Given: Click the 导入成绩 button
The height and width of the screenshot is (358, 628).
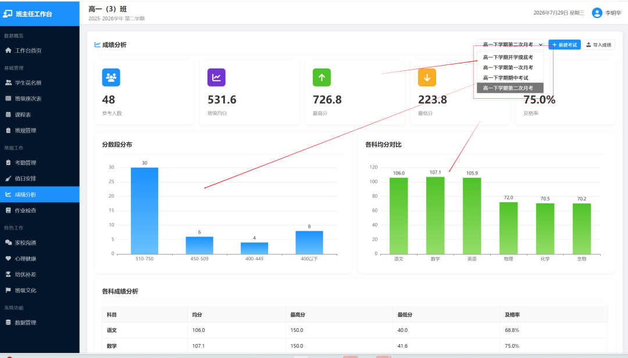Looking at the screenshot, I should tap(599, 45).
